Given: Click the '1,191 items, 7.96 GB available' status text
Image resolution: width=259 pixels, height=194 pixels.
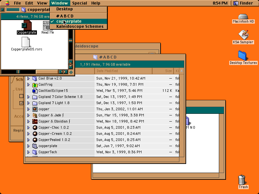Looking at the screenshot, I should [x=105, y=64].
